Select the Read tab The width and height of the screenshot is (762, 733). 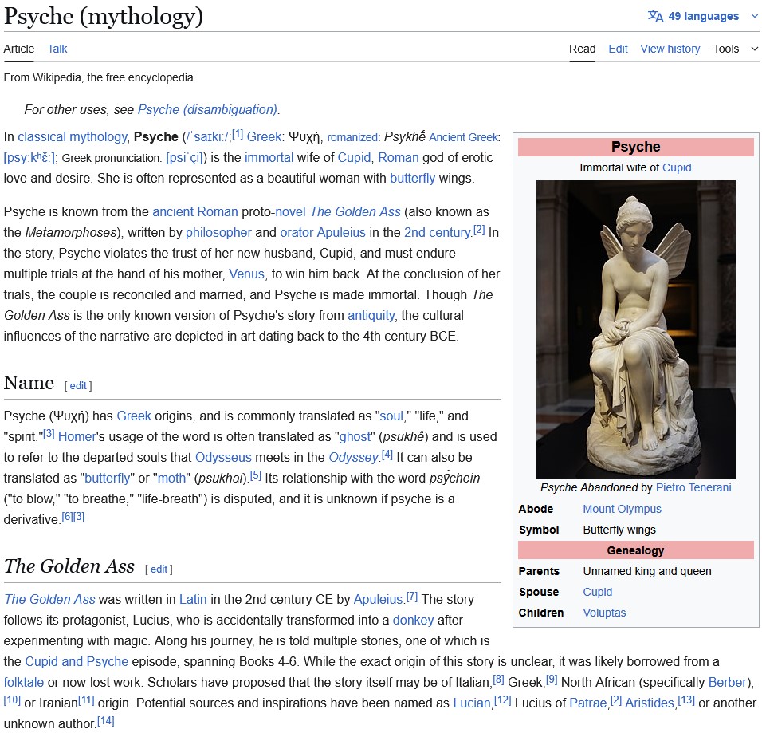pyautogui.click(x=582, y=49)
